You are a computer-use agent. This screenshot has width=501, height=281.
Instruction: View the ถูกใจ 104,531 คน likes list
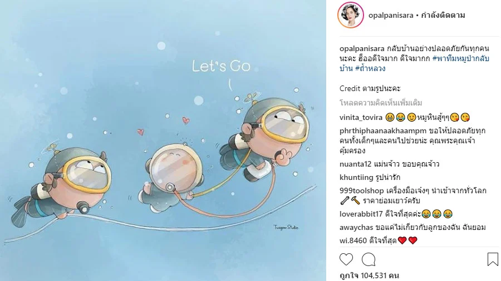[x=369, y=275]
